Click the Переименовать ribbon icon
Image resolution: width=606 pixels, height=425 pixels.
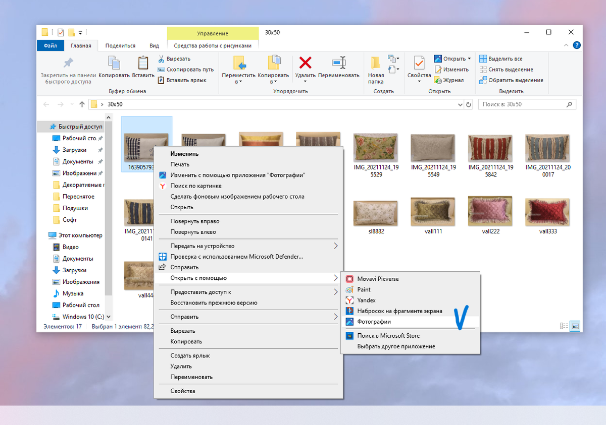point(338,63)
